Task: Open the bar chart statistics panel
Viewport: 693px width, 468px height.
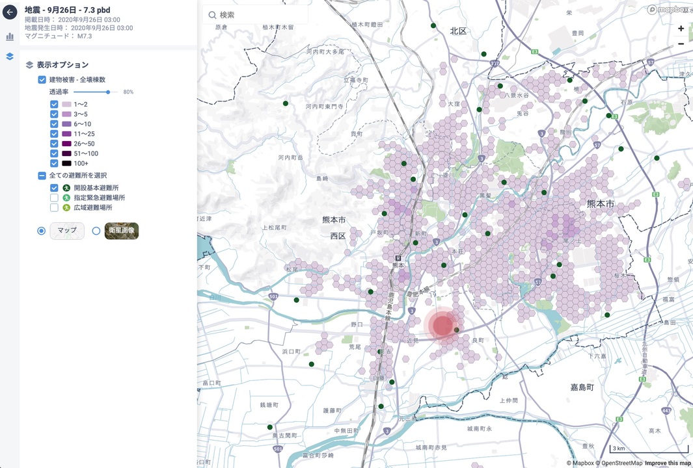Action: point(10,37)
